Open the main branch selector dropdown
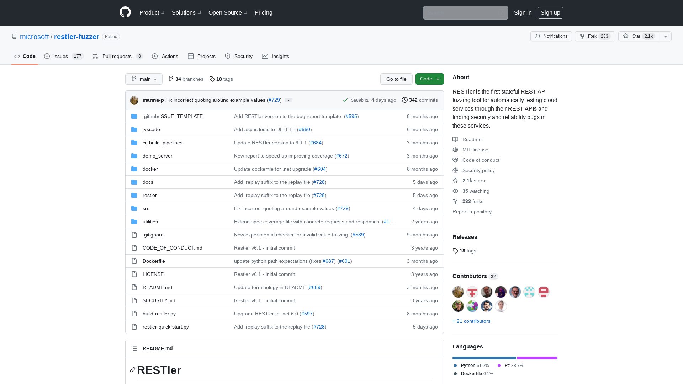Viewport: 683px width, 384px height. click(144, 79)
